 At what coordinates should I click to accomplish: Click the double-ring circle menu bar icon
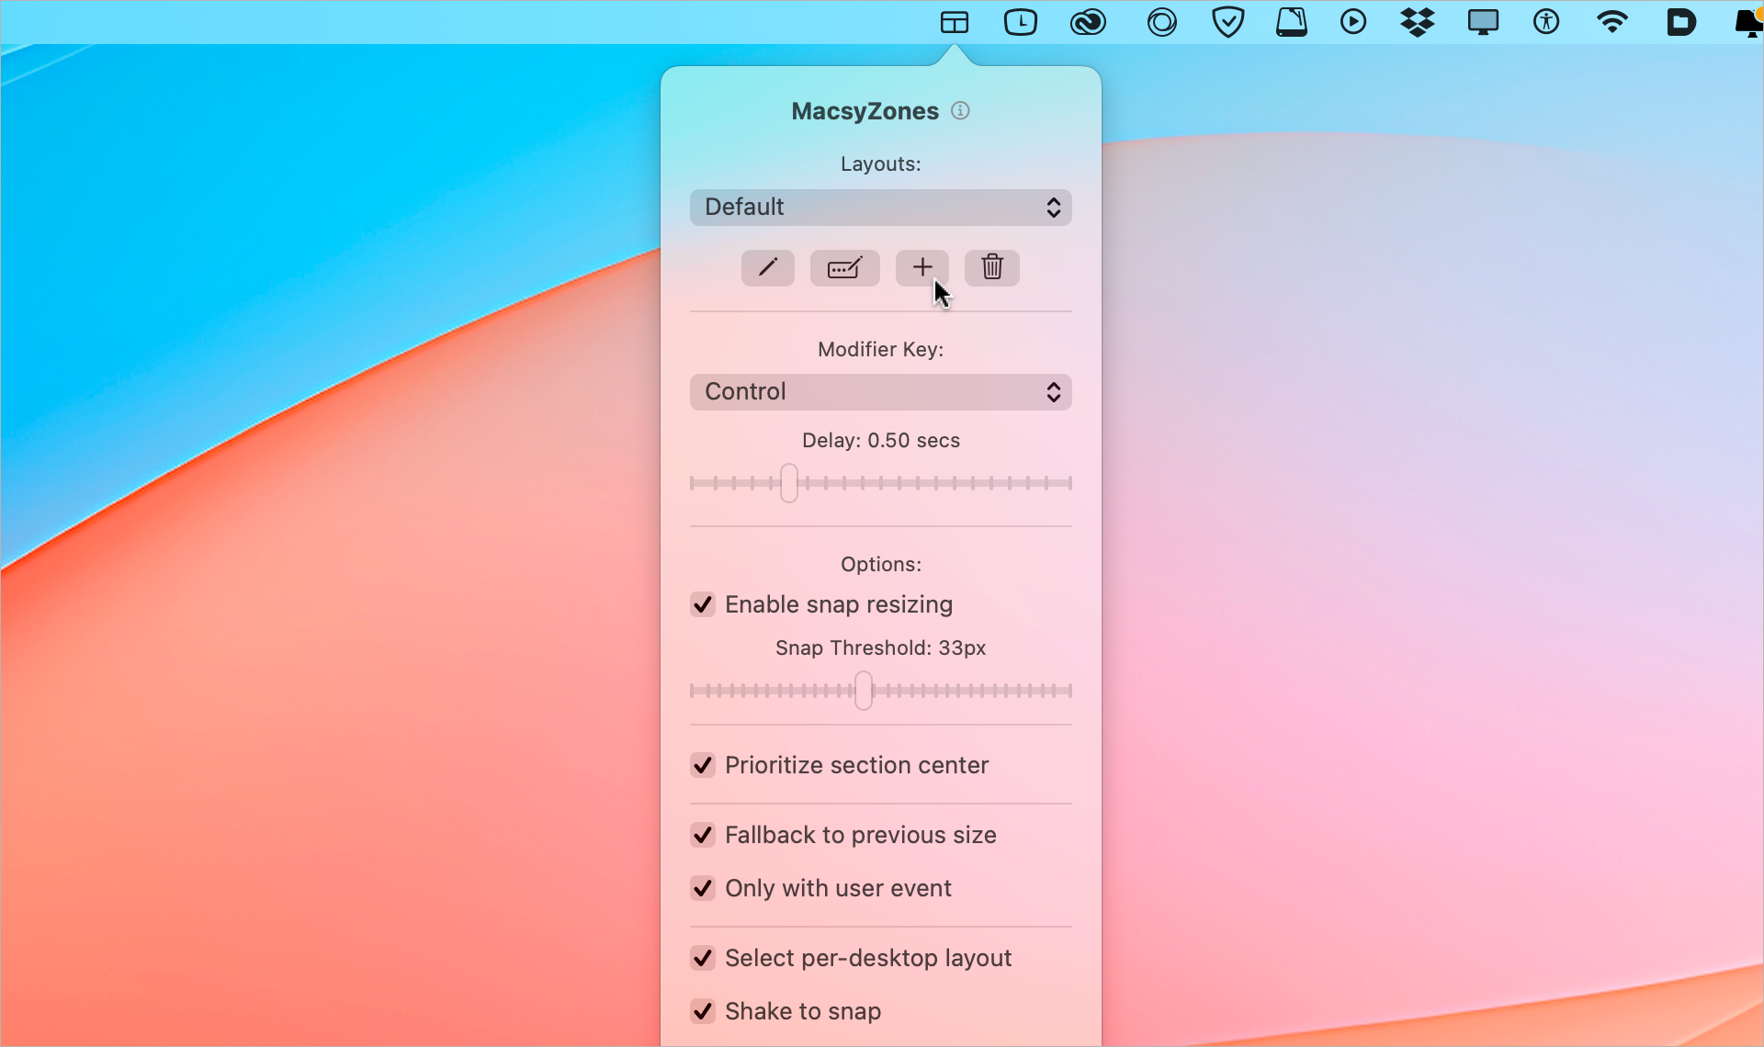pos(1162,22)
